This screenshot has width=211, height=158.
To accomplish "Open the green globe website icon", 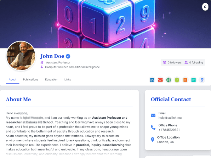I will (168, 80).
